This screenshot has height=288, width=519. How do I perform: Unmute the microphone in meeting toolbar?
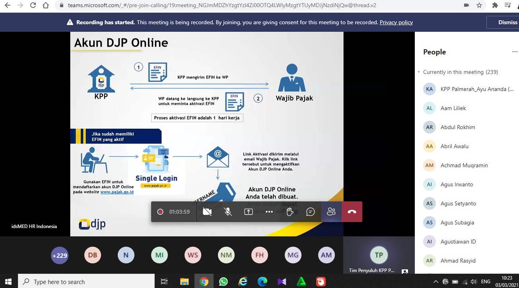[228, 212]
